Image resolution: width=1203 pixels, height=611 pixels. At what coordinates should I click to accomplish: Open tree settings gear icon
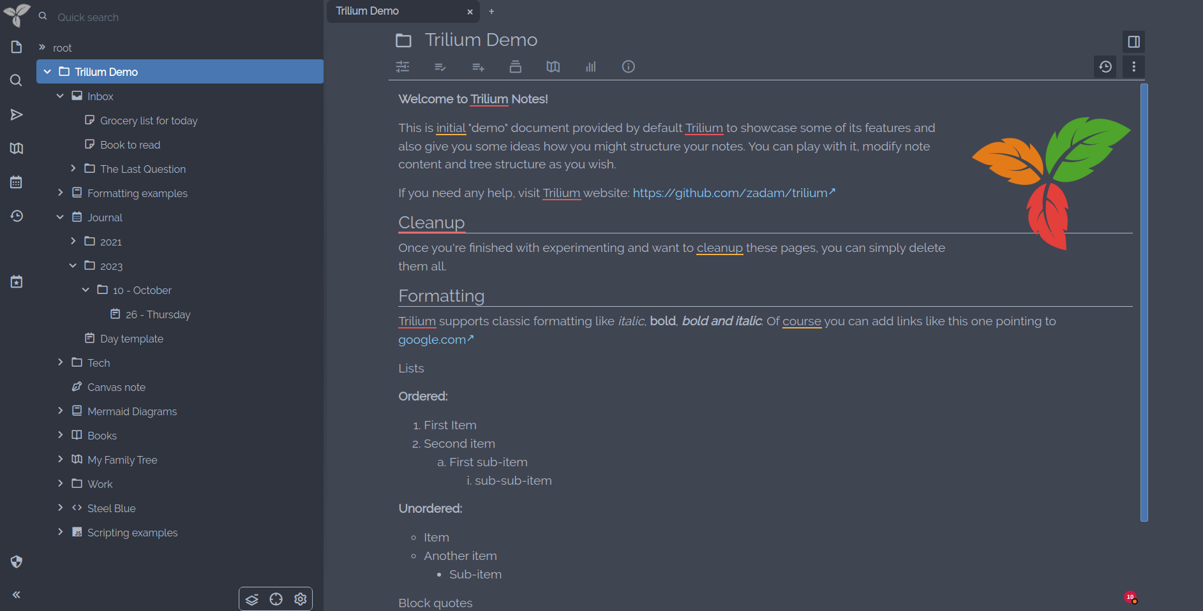[301, 600]
